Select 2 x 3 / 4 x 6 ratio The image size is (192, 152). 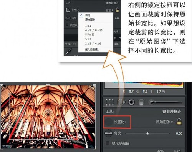click(93, 43)
